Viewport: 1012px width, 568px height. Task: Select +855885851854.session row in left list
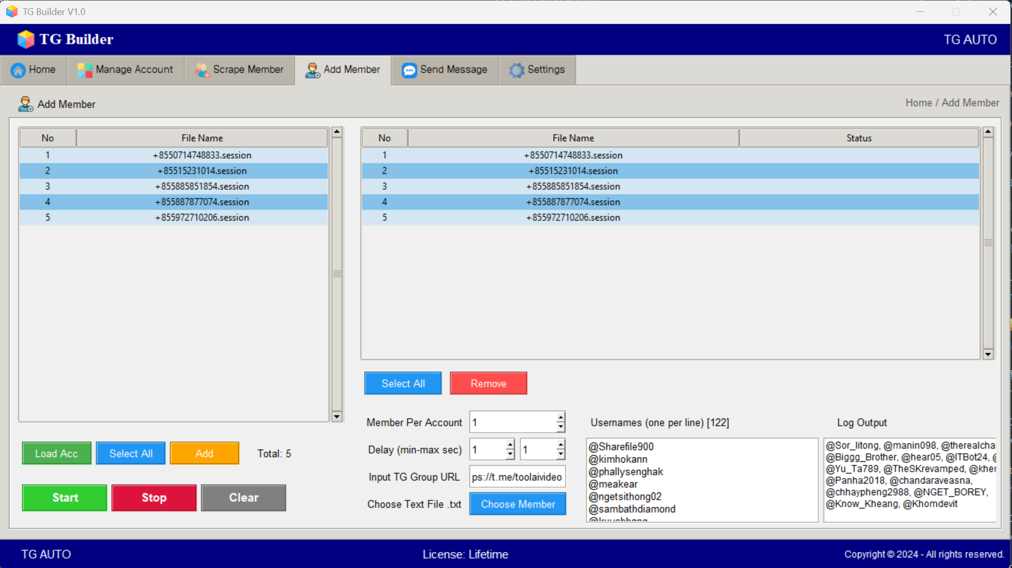[x=202, y=186]
